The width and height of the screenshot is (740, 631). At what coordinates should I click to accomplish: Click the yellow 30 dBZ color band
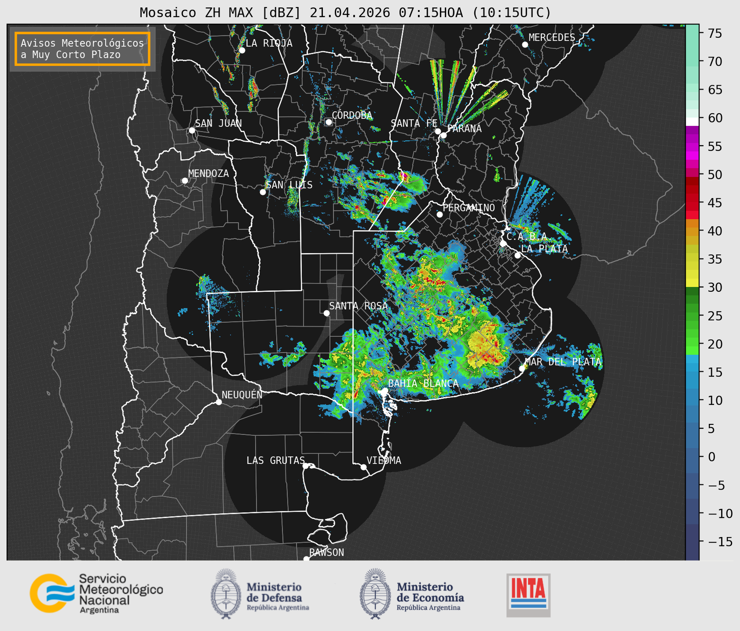coord(692,283)
